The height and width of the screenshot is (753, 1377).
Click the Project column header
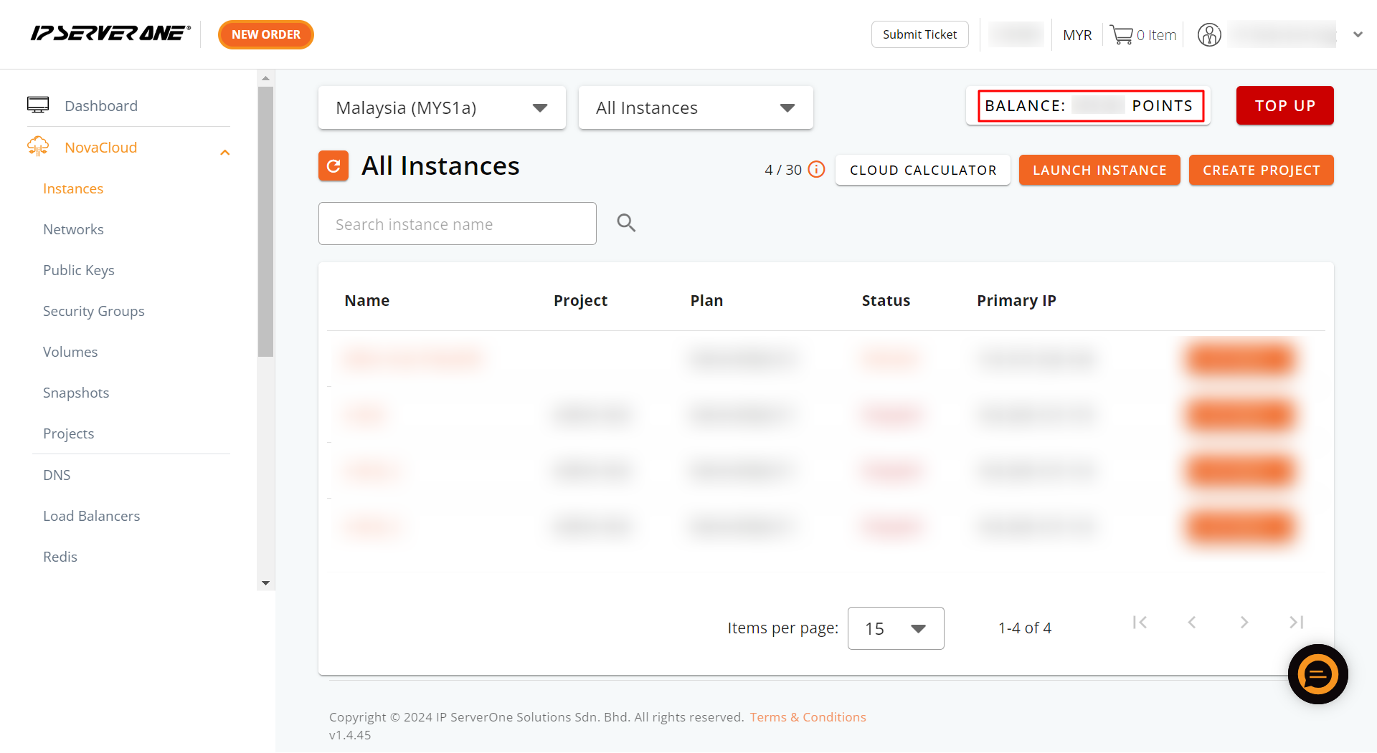tap(580, 300)
